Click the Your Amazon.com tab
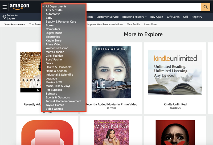The width and height of the screenshot is (213, 145). click(x=15, y=24)
